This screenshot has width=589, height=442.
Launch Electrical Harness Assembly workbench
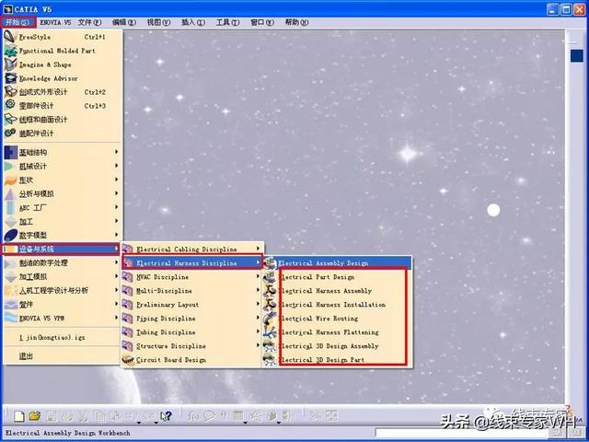click(x=338, y=291)
